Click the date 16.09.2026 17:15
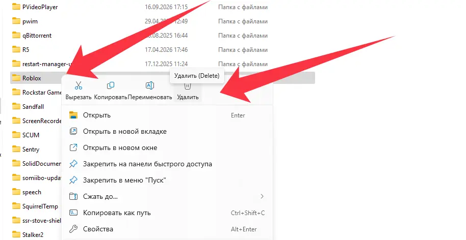 point(166,7)
